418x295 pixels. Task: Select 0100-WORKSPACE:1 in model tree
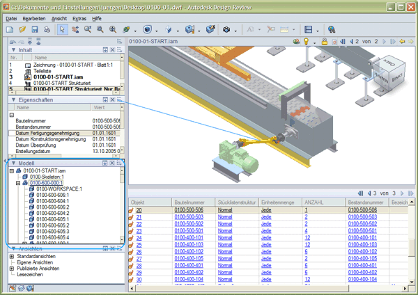tap(59, 189)
